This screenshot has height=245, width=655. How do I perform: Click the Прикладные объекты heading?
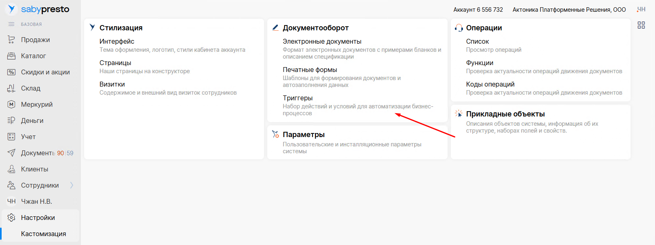coord(505,114)
